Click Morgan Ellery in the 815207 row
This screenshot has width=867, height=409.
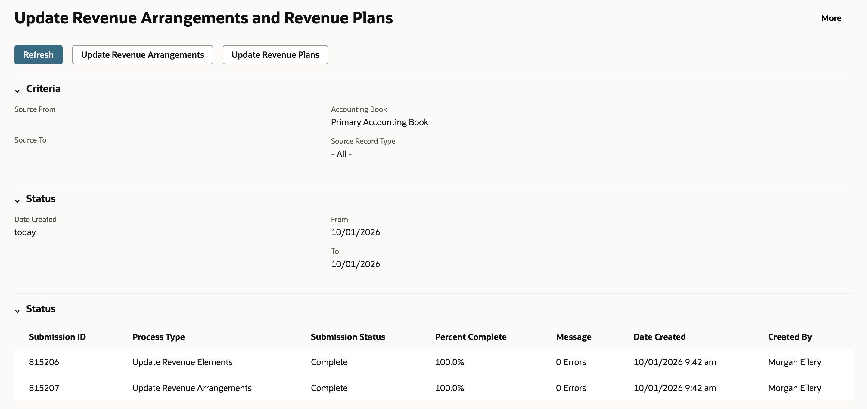[x=794, y=388]
